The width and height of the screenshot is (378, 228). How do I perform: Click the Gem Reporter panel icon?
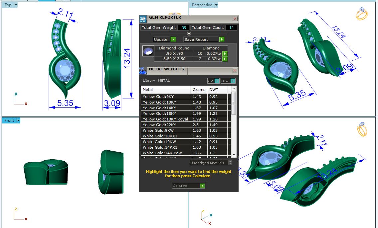click(143, 19)
